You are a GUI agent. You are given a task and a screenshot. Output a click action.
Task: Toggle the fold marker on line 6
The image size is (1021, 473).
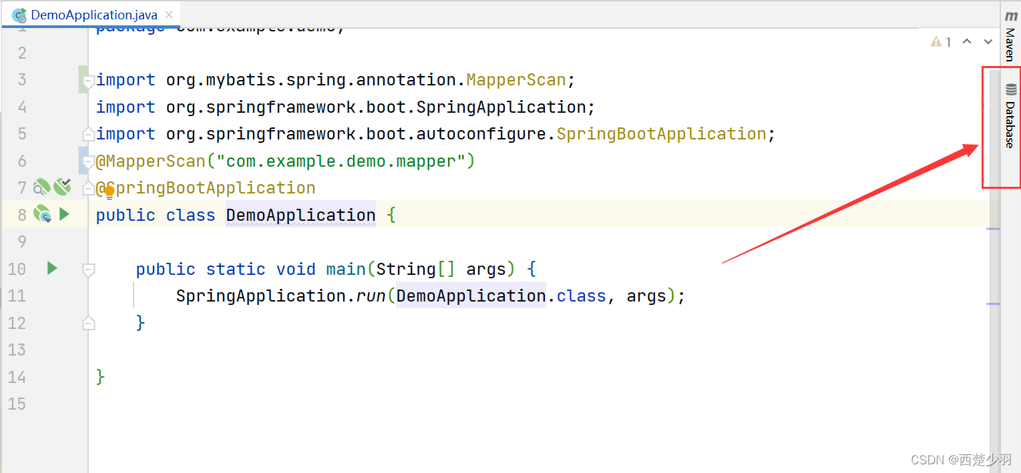coord(88,163)
